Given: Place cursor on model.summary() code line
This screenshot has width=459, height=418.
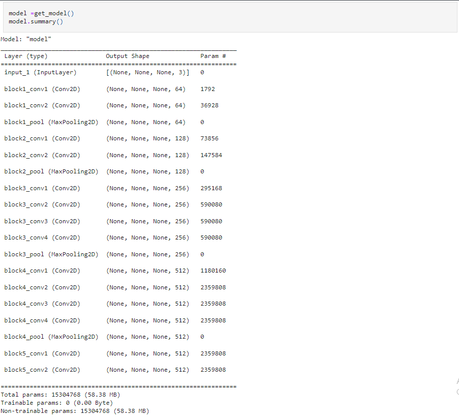Looking at the screenshot, I should 36,21.
